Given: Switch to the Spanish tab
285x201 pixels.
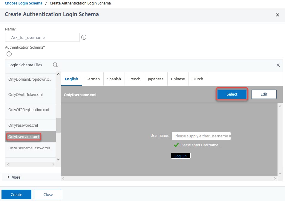Looking at the screenshot, I should [x=114, y=79].
